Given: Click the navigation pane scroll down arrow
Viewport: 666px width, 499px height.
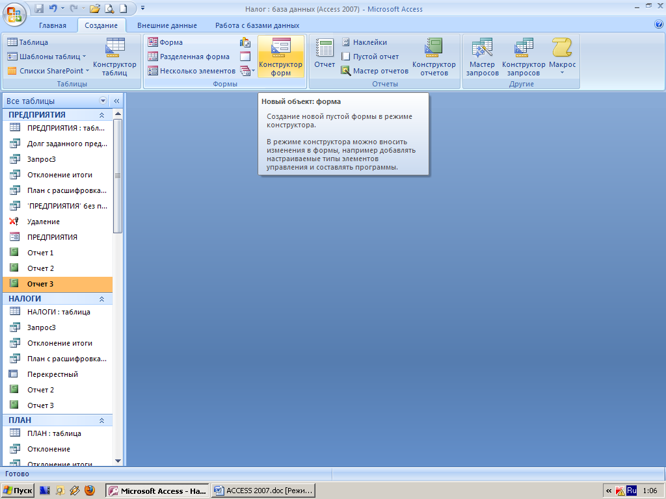Looking at the screenshot, I should [x=118, y=461].
